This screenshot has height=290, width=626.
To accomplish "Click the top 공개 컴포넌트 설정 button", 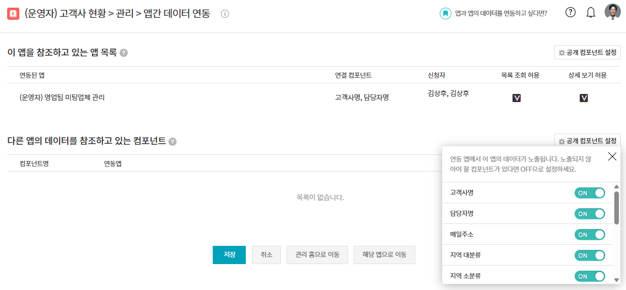I will (x=587, y=52).
